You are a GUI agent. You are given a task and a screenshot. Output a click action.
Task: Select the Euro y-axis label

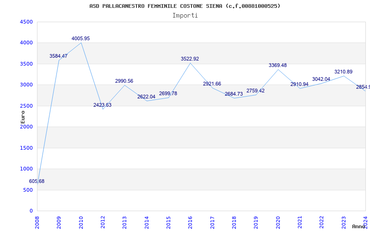pyautogui.click(x=23, y=116)
